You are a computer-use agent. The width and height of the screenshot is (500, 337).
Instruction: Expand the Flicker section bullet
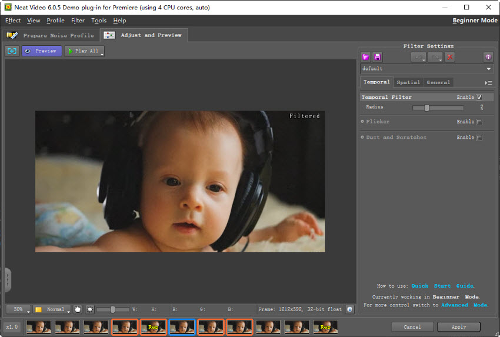pyautogui.click(x=362, y=122)
